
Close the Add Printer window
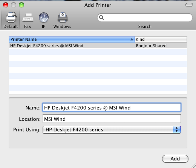(x=6, y=5)
